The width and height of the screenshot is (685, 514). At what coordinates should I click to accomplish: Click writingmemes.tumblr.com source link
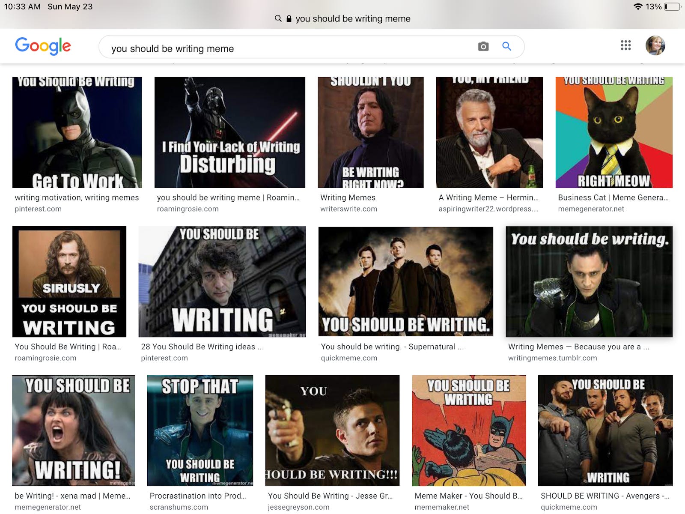552,358
